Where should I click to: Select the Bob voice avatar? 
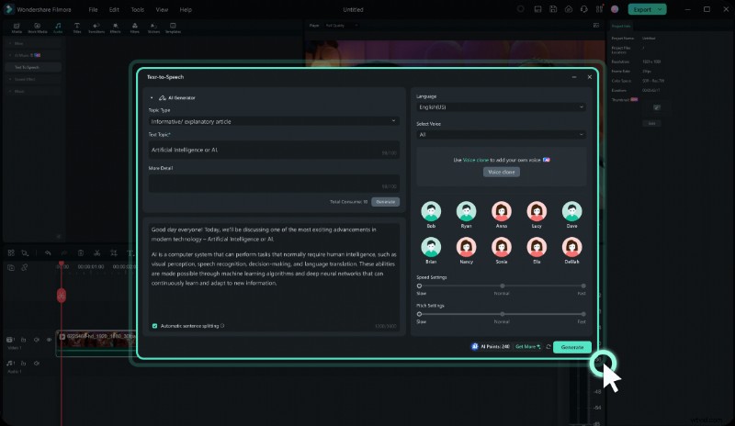[x=431, y=212]
